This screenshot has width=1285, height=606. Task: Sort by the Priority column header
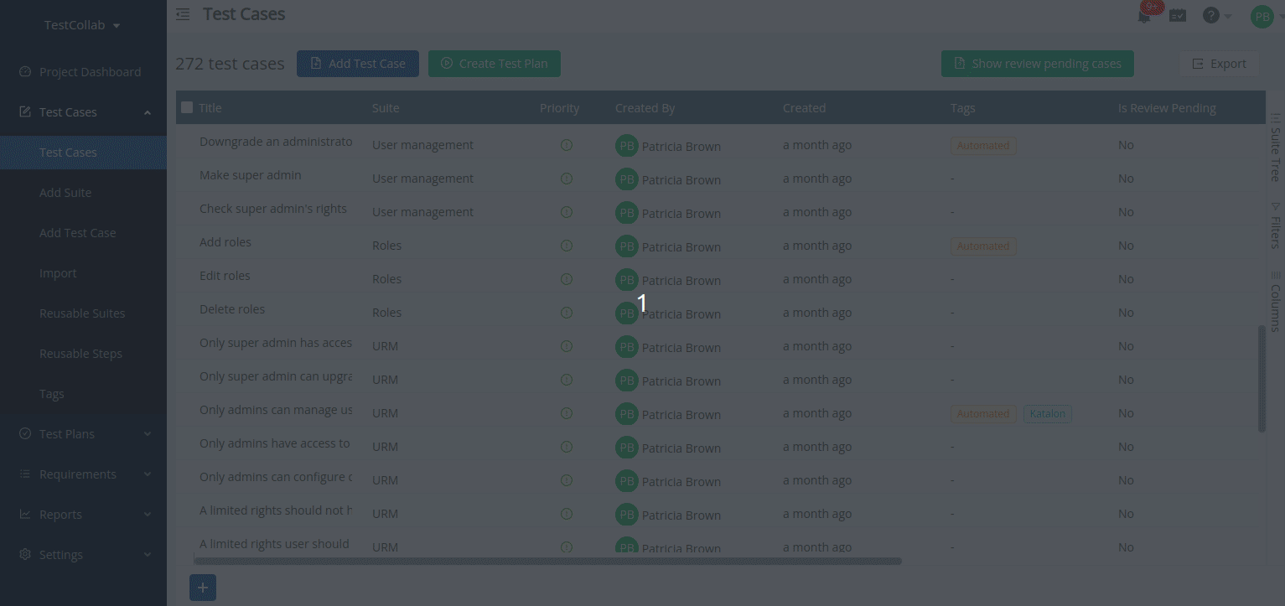[559, 108]
